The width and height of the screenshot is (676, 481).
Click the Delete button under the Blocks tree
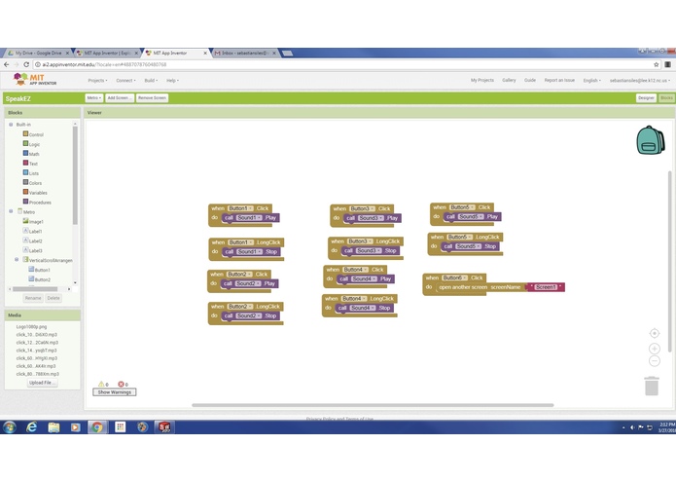pos(53,298)
